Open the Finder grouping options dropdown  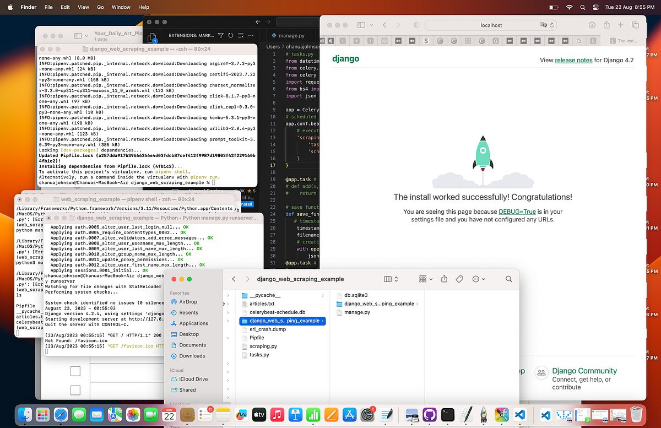[x=424, y=279]
